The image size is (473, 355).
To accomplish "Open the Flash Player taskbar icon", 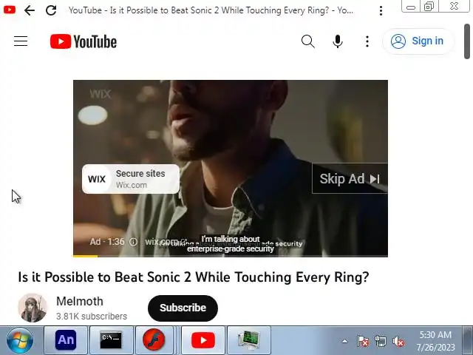I will 154,340.
